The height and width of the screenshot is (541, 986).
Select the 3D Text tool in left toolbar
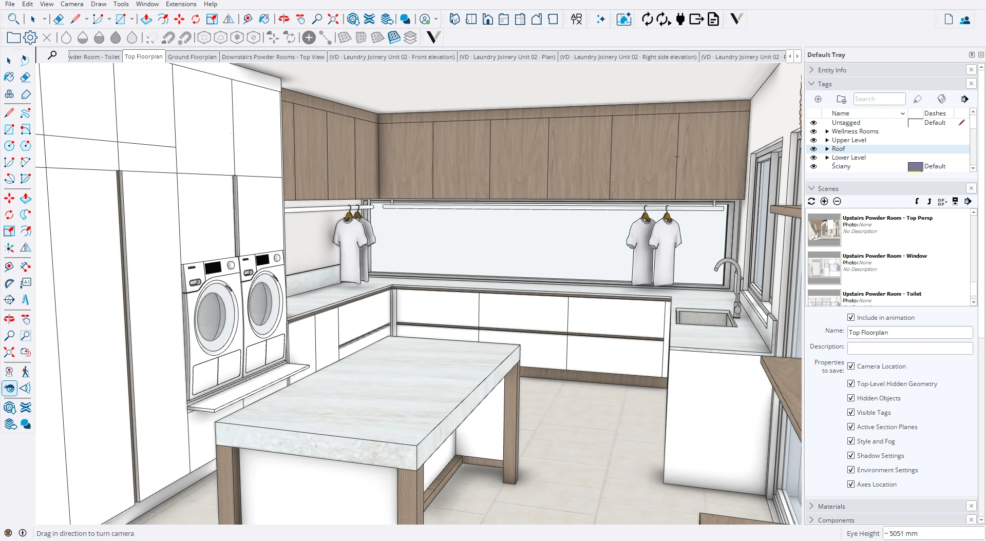(x=25, y=300)
